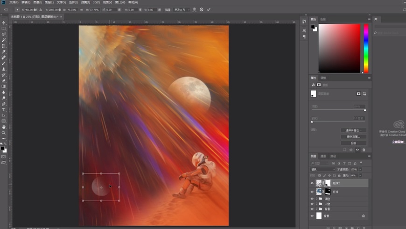Select the Magic Wand tool
Screen dimensions: 406x229
4,40
